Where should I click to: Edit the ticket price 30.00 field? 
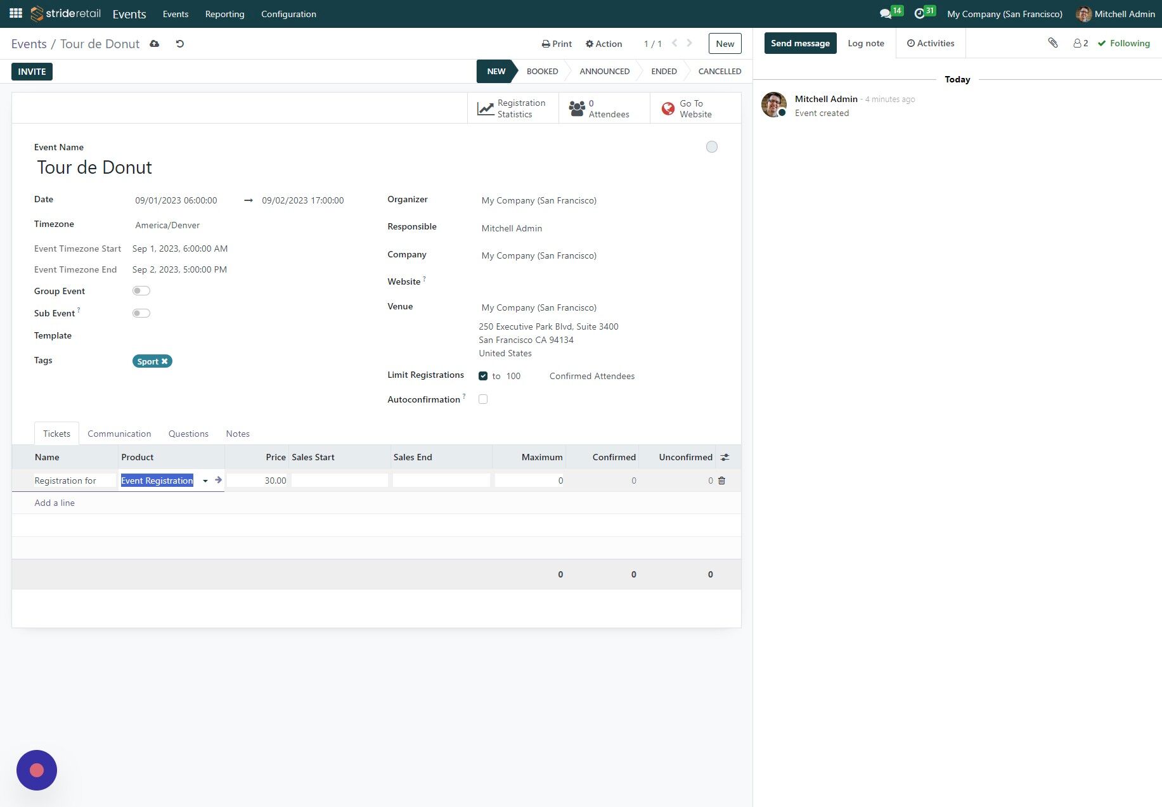tap(257, 481)
